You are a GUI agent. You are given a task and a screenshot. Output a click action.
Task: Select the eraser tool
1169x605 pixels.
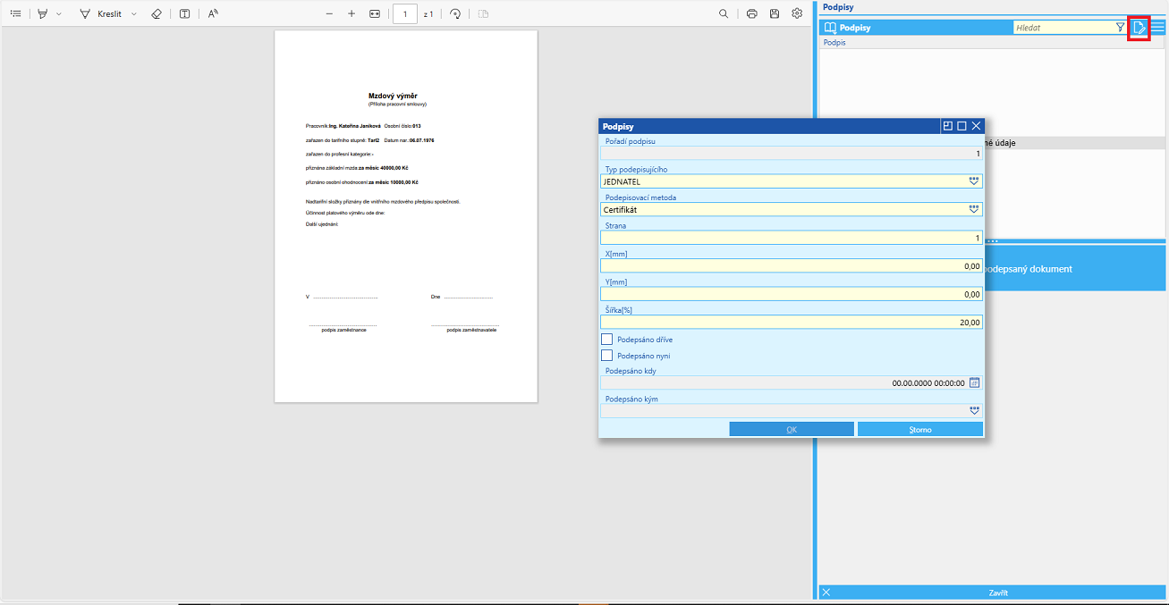point(157,14)
